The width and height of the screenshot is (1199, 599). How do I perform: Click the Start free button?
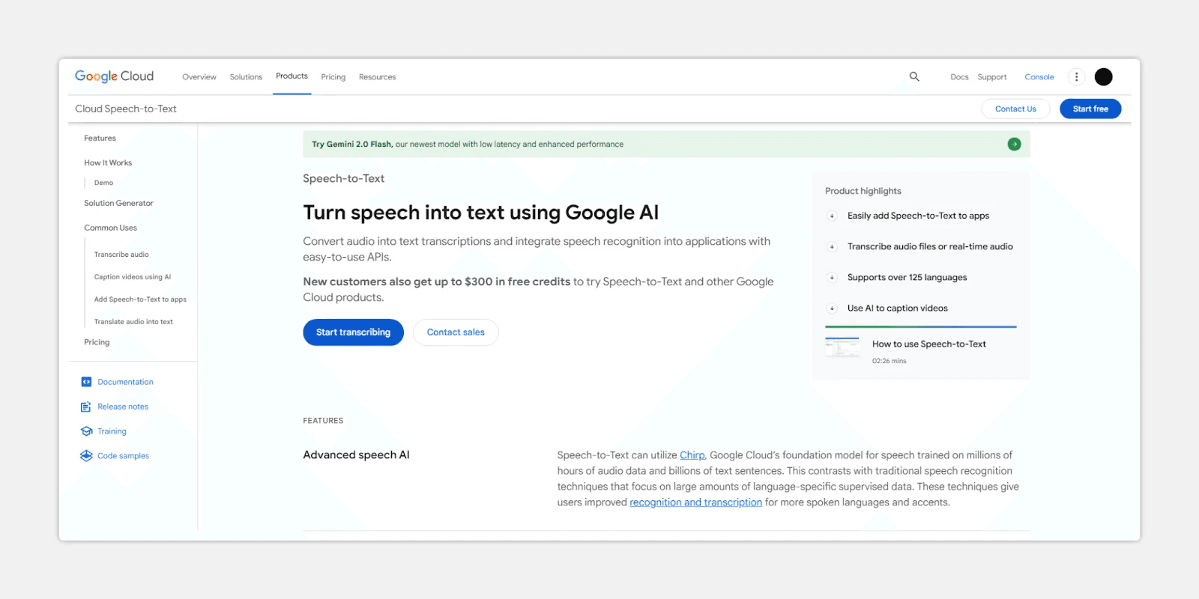coord(1090,109)
